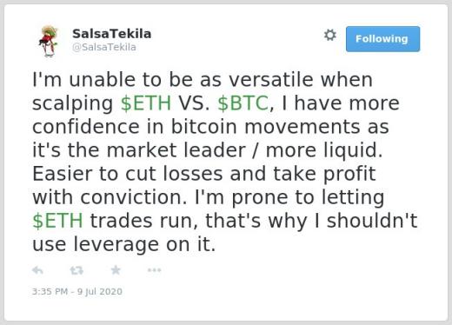Toggle the blue Following button
The width and height of the screenshot is (452, 325).
tap(382, 39)
